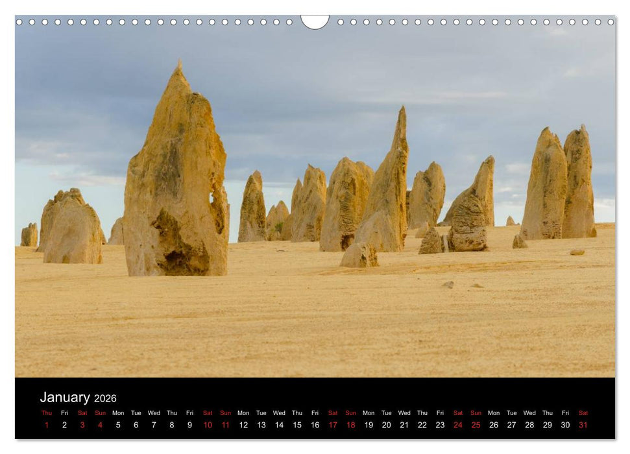The image size is (630, 454).
Task: Click the red Saturday date 3
Action: coord(82,424)
